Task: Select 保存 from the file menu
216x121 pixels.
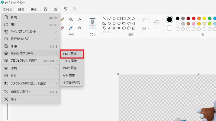Action: click(x=31, y=46)
